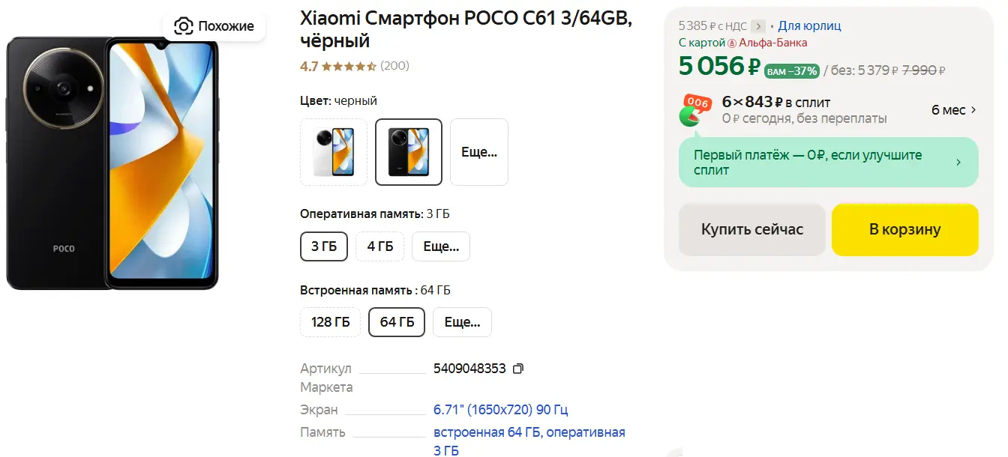This screenshot has width=1008, height=457.
Task: Expand more RAM options with Еще...
Action: pyautogui.click(x=441, y=246)
